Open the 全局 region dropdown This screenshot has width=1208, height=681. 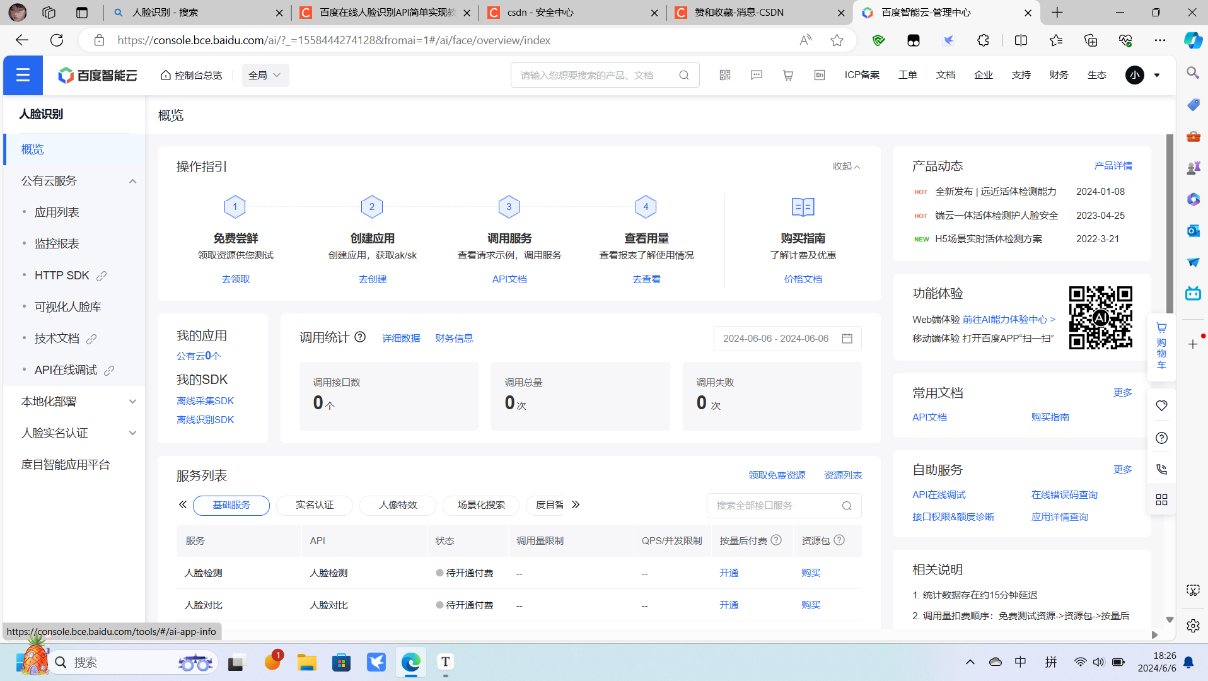[x=265, y=75]
